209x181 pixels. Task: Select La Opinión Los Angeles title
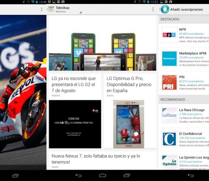coord(194,157)
